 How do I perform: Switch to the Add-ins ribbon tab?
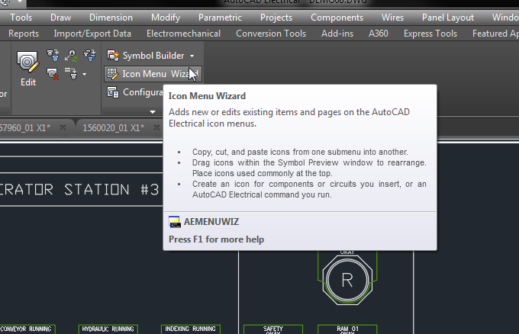(x=337, y=34)
